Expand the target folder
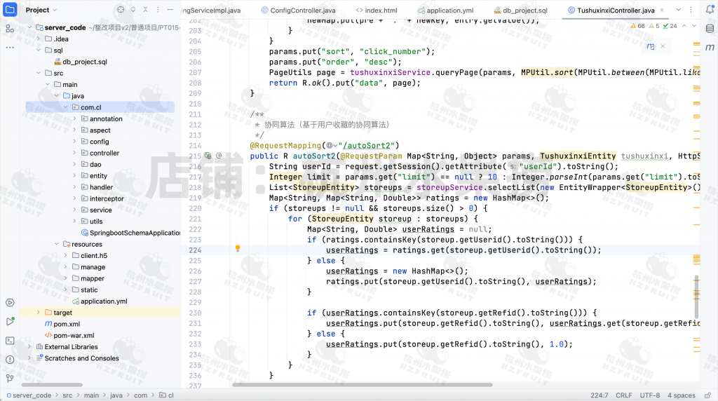Viewport: 718px width, 401px height. [39, 313]
